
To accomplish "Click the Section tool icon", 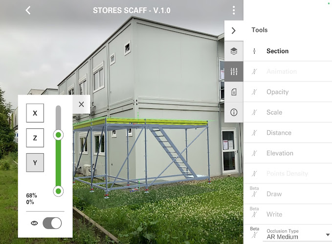I will [x=254, y=51].
